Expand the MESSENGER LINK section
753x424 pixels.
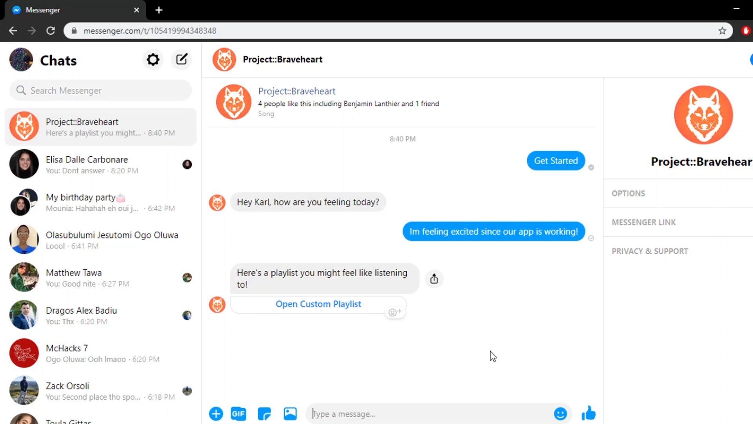[x=644, y=223]
